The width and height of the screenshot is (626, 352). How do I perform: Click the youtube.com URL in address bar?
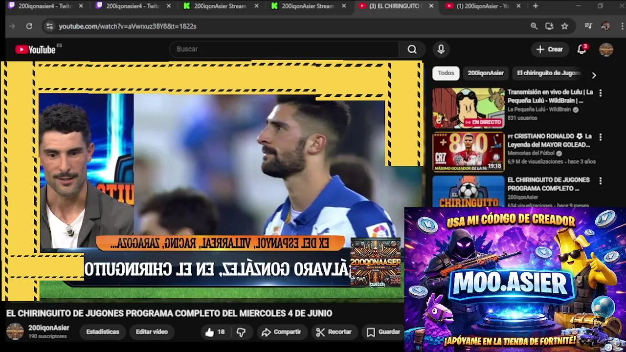tap(128, 26)
